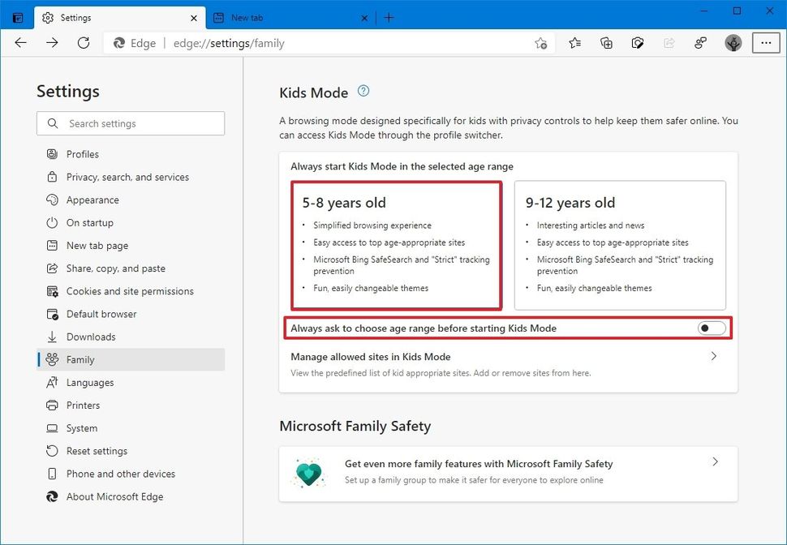Click inside the Search settings field
The width and height of the screenshot is (787, 545).
point(130,123)
